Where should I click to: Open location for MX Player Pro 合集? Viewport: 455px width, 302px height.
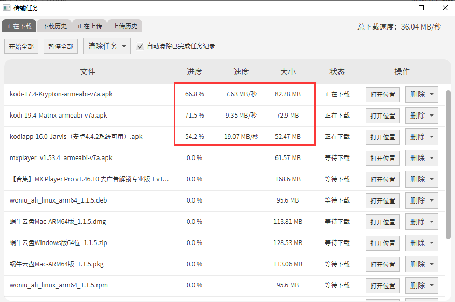pos(383,179)
